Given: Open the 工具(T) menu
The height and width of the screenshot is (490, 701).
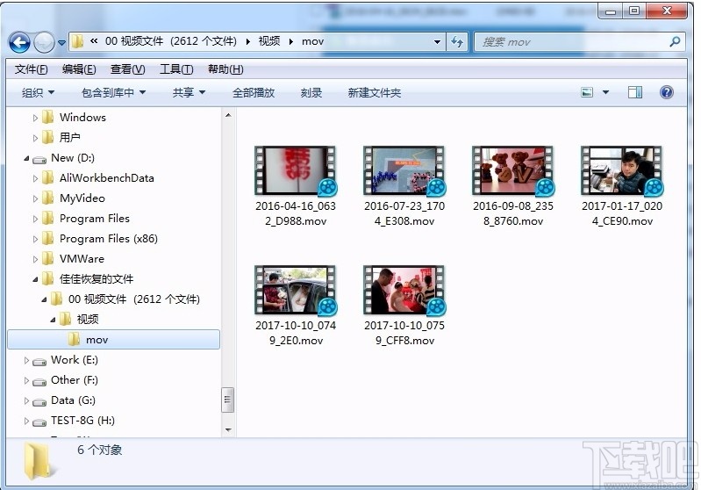Looking at the screenshot, I should tap(176, 69).
